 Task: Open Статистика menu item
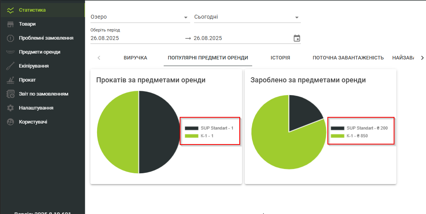pyautogui.click(x=42, y=10)
